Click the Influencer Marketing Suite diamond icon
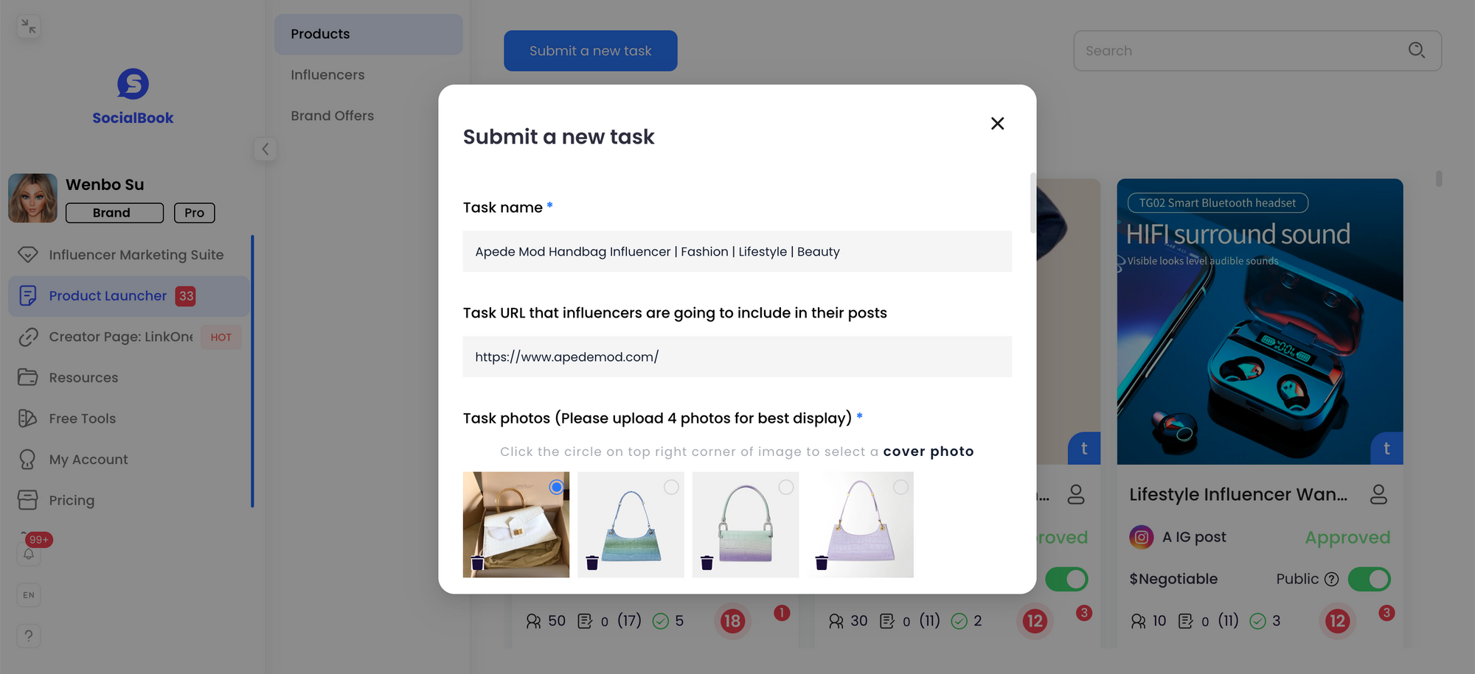The image size is (1475, 674). 27,255
